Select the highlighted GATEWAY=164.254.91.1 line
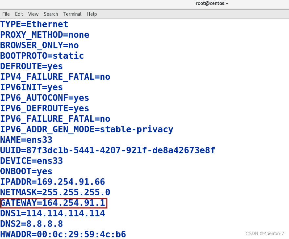Screen dimensions: 289x239 click(54, 203)
